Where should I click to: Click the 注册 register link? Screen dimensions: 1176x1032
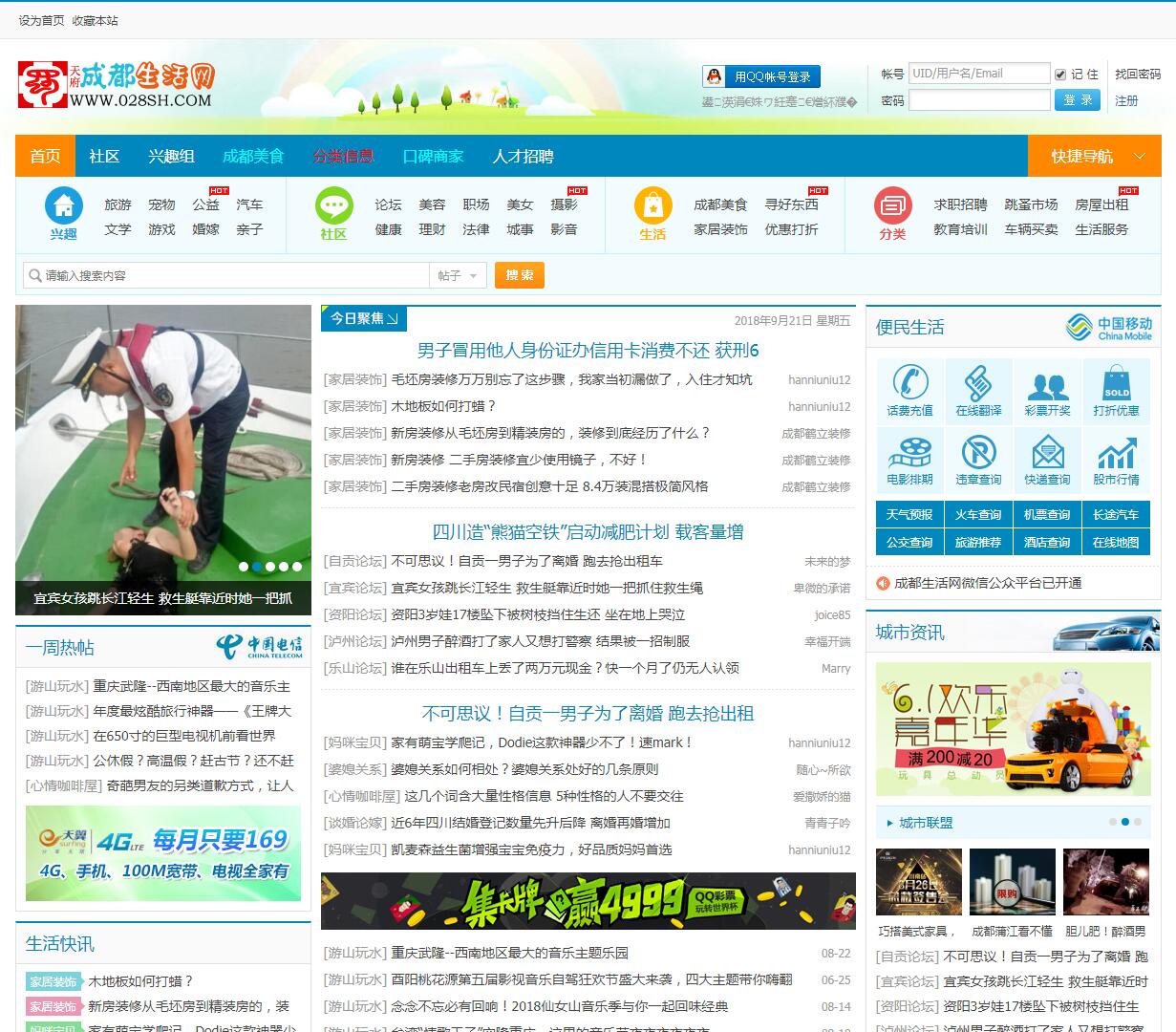[x=1126, y=100]
